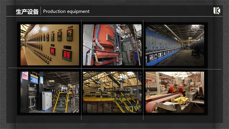Viewport: 229px width, 129px height.
Task: Select the yellow platform walkway photo
Action: click(x=112, y=92)
